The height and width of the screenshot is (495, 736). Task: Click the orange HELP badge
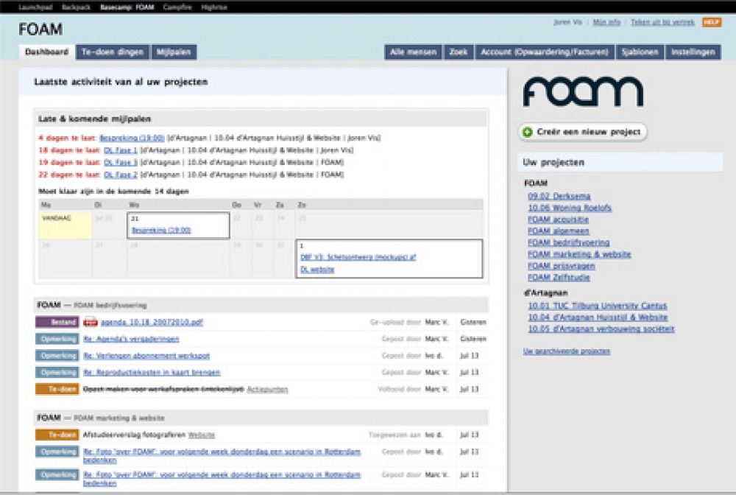712,22
